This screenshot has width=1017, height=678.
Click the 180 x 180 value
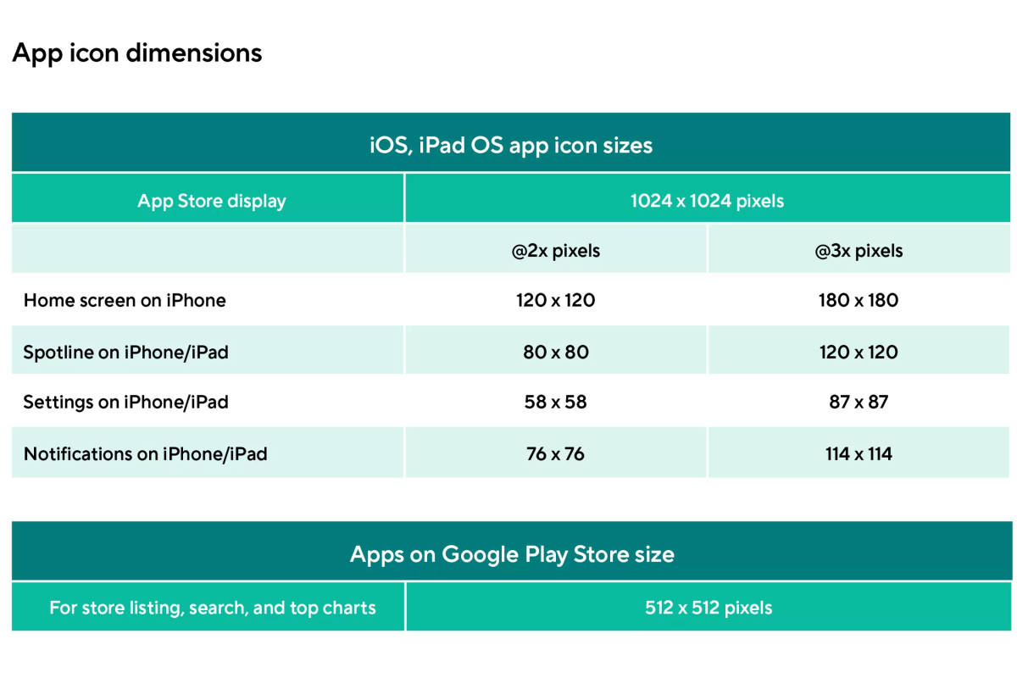pyautogui.click(x=859, y=300)
